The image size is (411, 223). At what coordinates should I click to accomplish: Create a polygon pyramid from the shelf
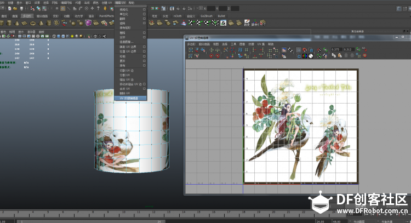tap(41, 23)
